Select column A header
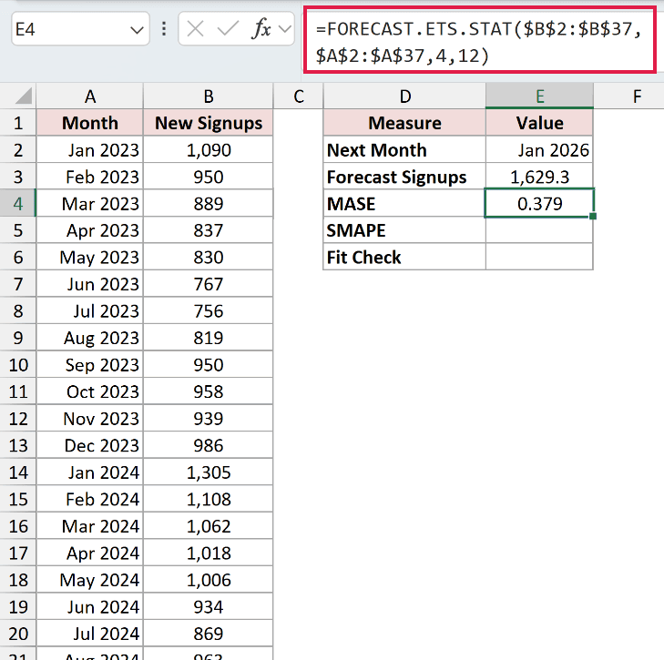664x660 pixels. tap(90, 96)
